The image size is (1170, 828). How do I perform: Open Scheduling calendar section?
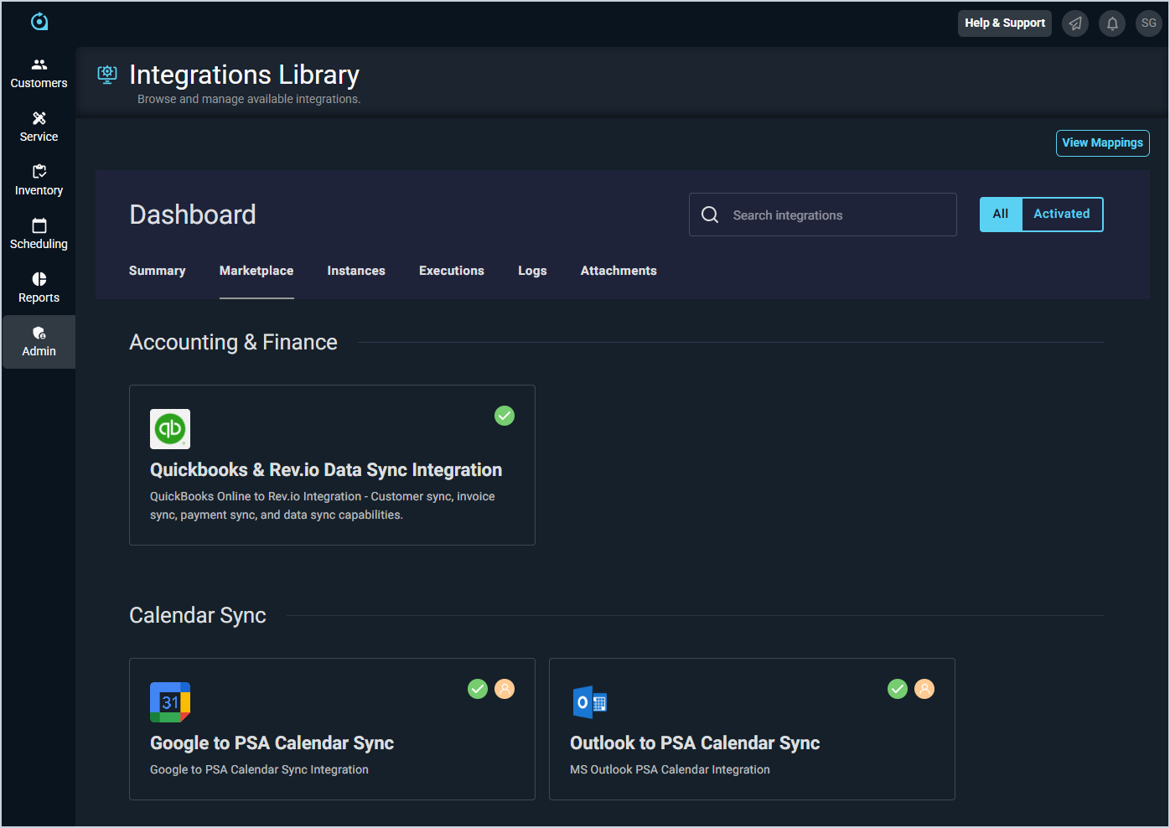click(x=39, y=234)
